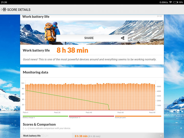184x138 pixels.
Task: Toggle the Score per pass legend
Action: point(138,117)
